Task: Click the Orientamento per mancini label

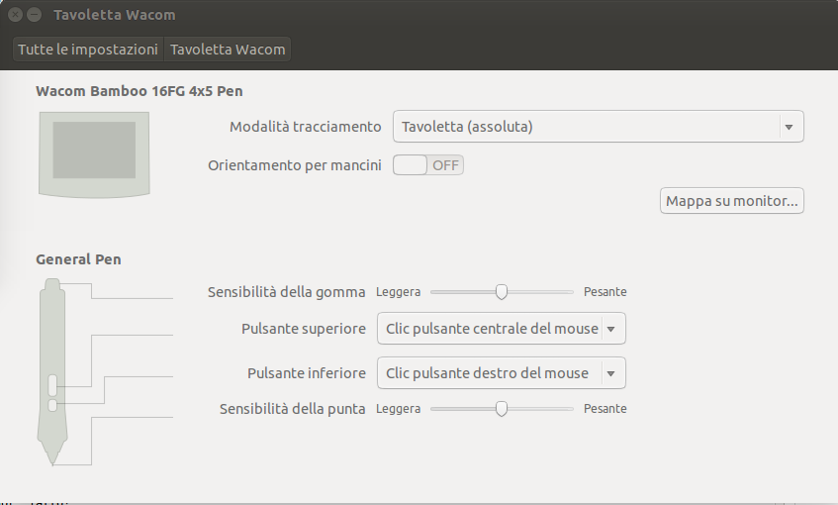Action: tap(295, 165)
